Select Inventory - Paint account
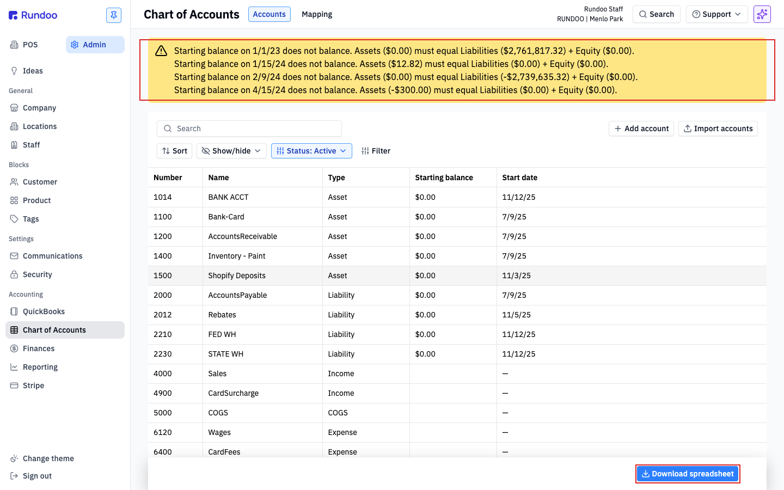 pyautogui.click(x=457, y=256)
